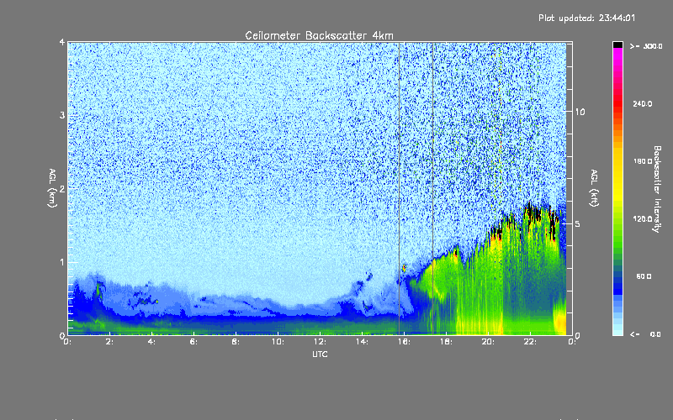673x420 pixels.
Task: Click the 20: tick on the UTC axis
Action: [x=488, y=342]
